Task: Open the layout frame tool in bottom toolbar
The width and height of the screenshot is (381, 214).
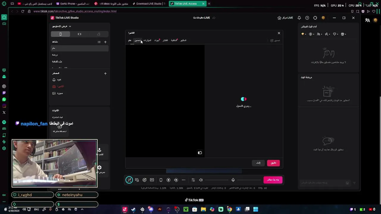Action: tap(152, 180)
